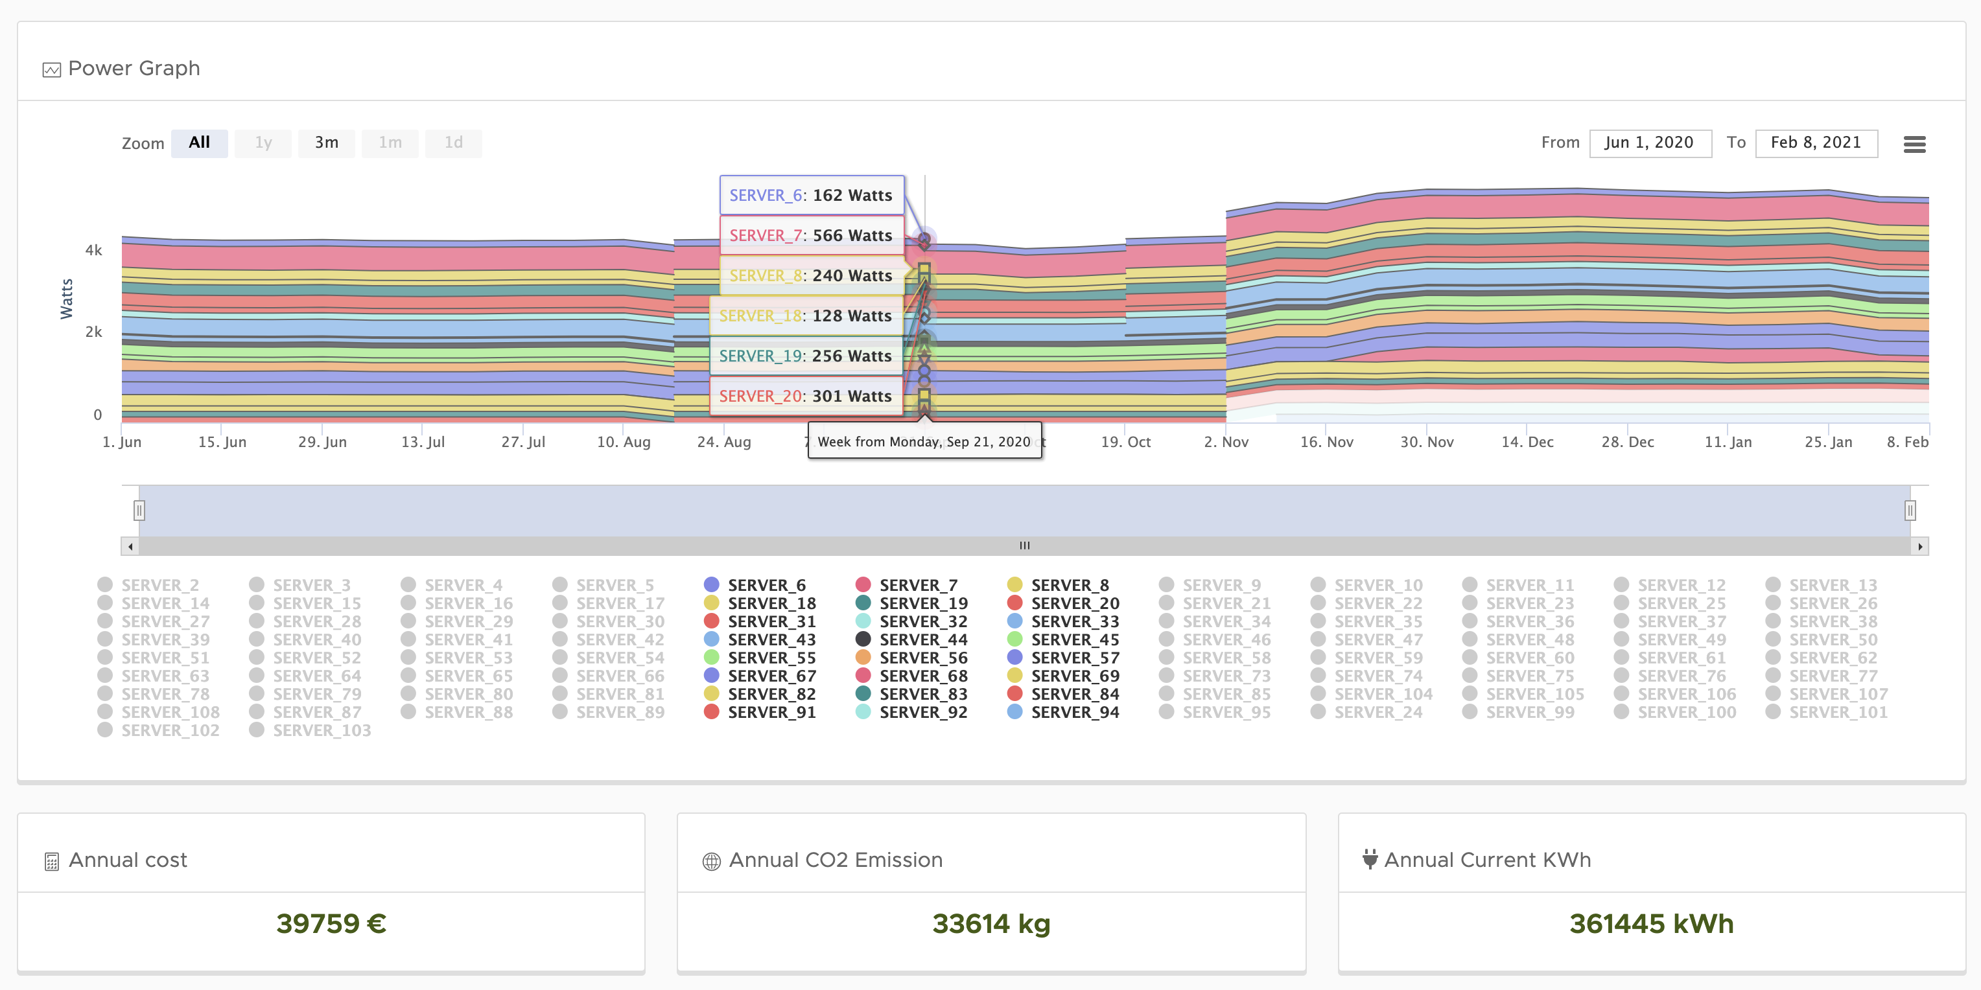Click the SERVER_82 yellow legend marker

click(x=711, y=694)
